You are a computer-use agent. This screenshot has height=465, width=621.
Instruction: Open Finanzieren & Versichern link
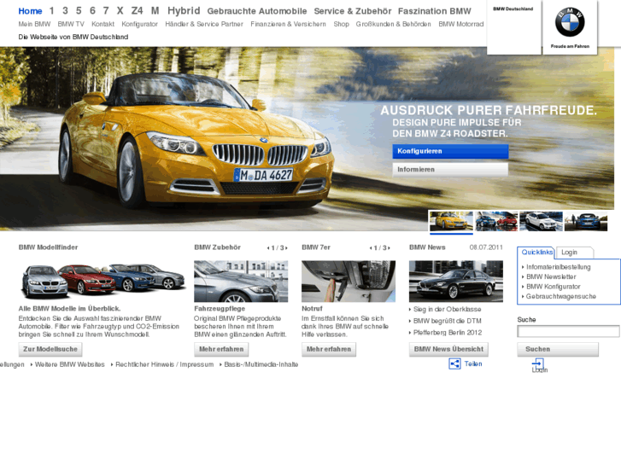pyautogui.click(x=288, y=24)
